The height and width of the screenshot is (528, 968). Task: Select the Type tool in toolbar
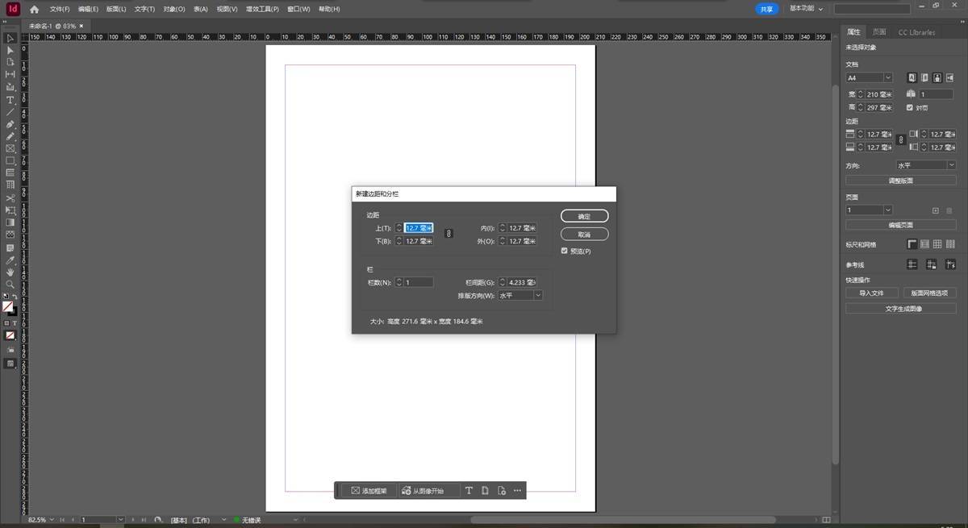pyautogui.click(x=10, y=100)
